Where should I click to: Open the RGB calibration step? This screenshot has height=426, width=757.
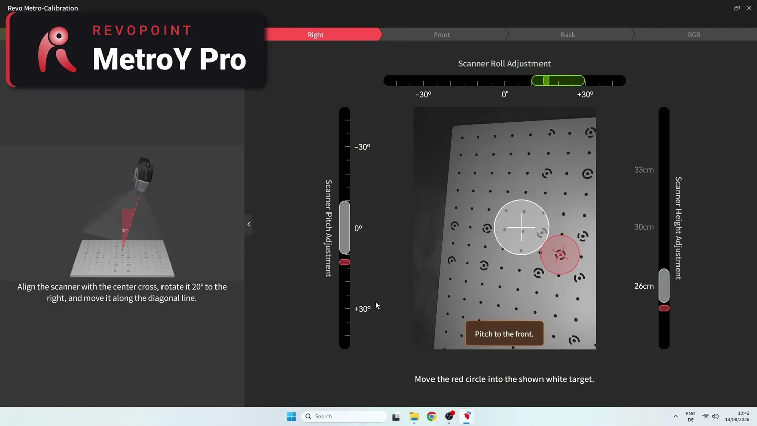(694, 34)
